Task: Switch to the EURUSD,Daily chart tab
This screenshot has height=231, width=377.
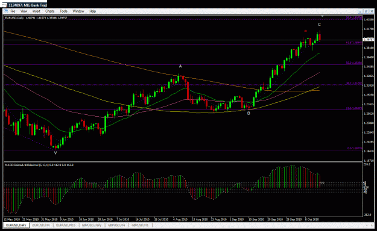Action: (16, 225)
